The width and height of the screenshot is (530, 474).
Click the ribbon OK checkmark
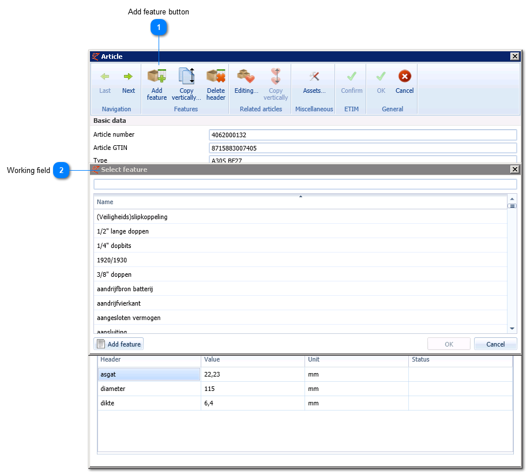point(381,77)
